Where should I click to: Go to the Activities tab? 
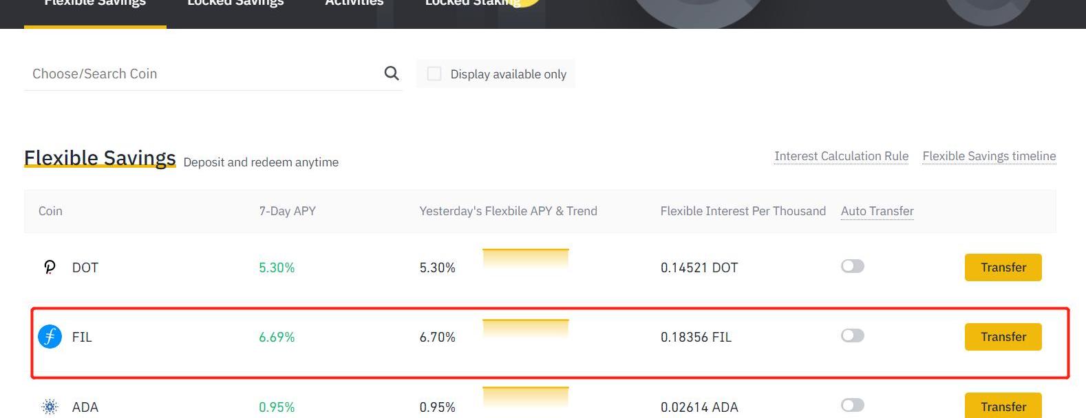tap(354, 4)
